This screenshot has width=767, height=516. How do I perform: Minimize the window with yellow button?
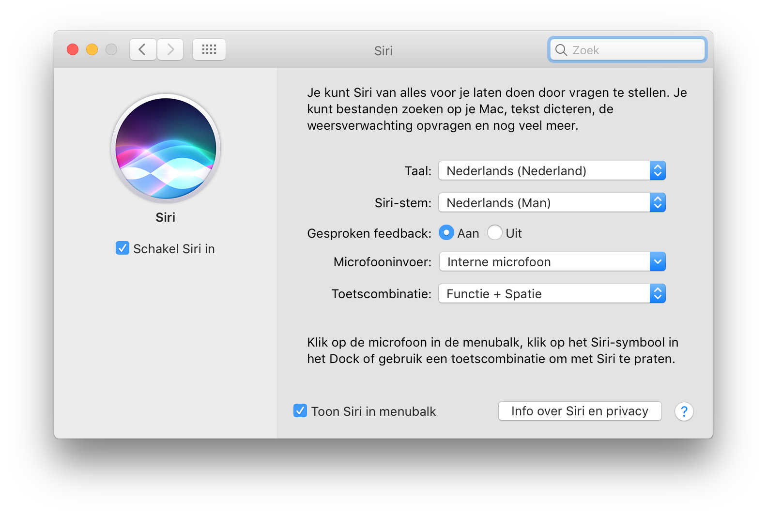tap(92, 49)
